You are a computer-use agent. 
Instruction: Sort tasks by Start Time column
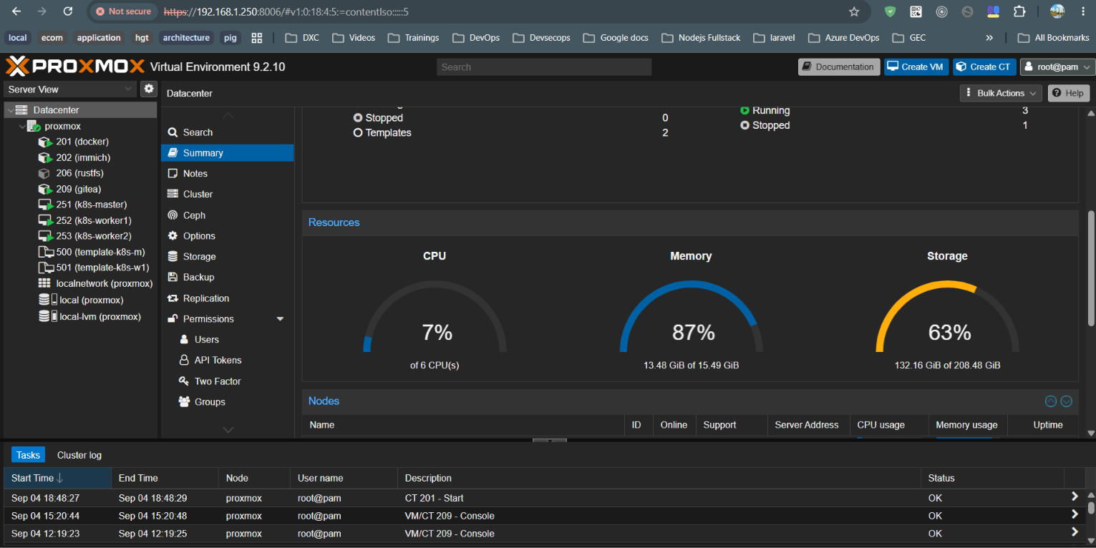pos(57,478)
